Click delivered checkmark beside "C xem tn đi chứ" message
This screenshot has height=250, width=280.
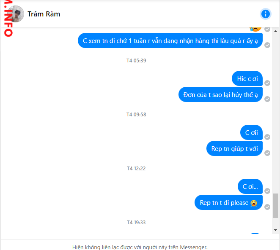pos(267,45)
